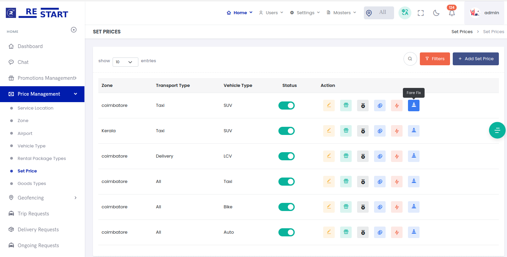Click the search magnifier icon
Screen dimensions: 507x257
(x=410, y=59)
